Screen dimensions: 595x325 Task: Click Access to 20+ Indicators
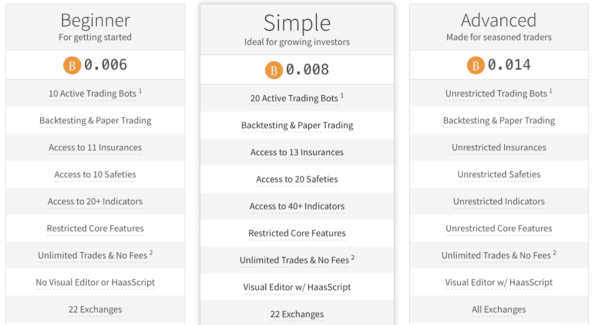point(95,202)
